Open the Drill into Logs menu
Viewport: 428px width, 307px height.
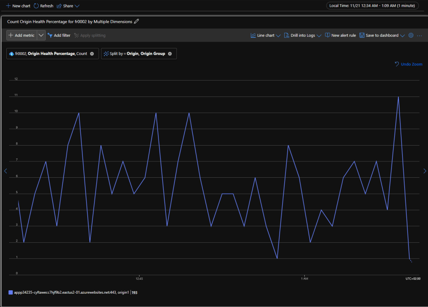pos(303,35)
